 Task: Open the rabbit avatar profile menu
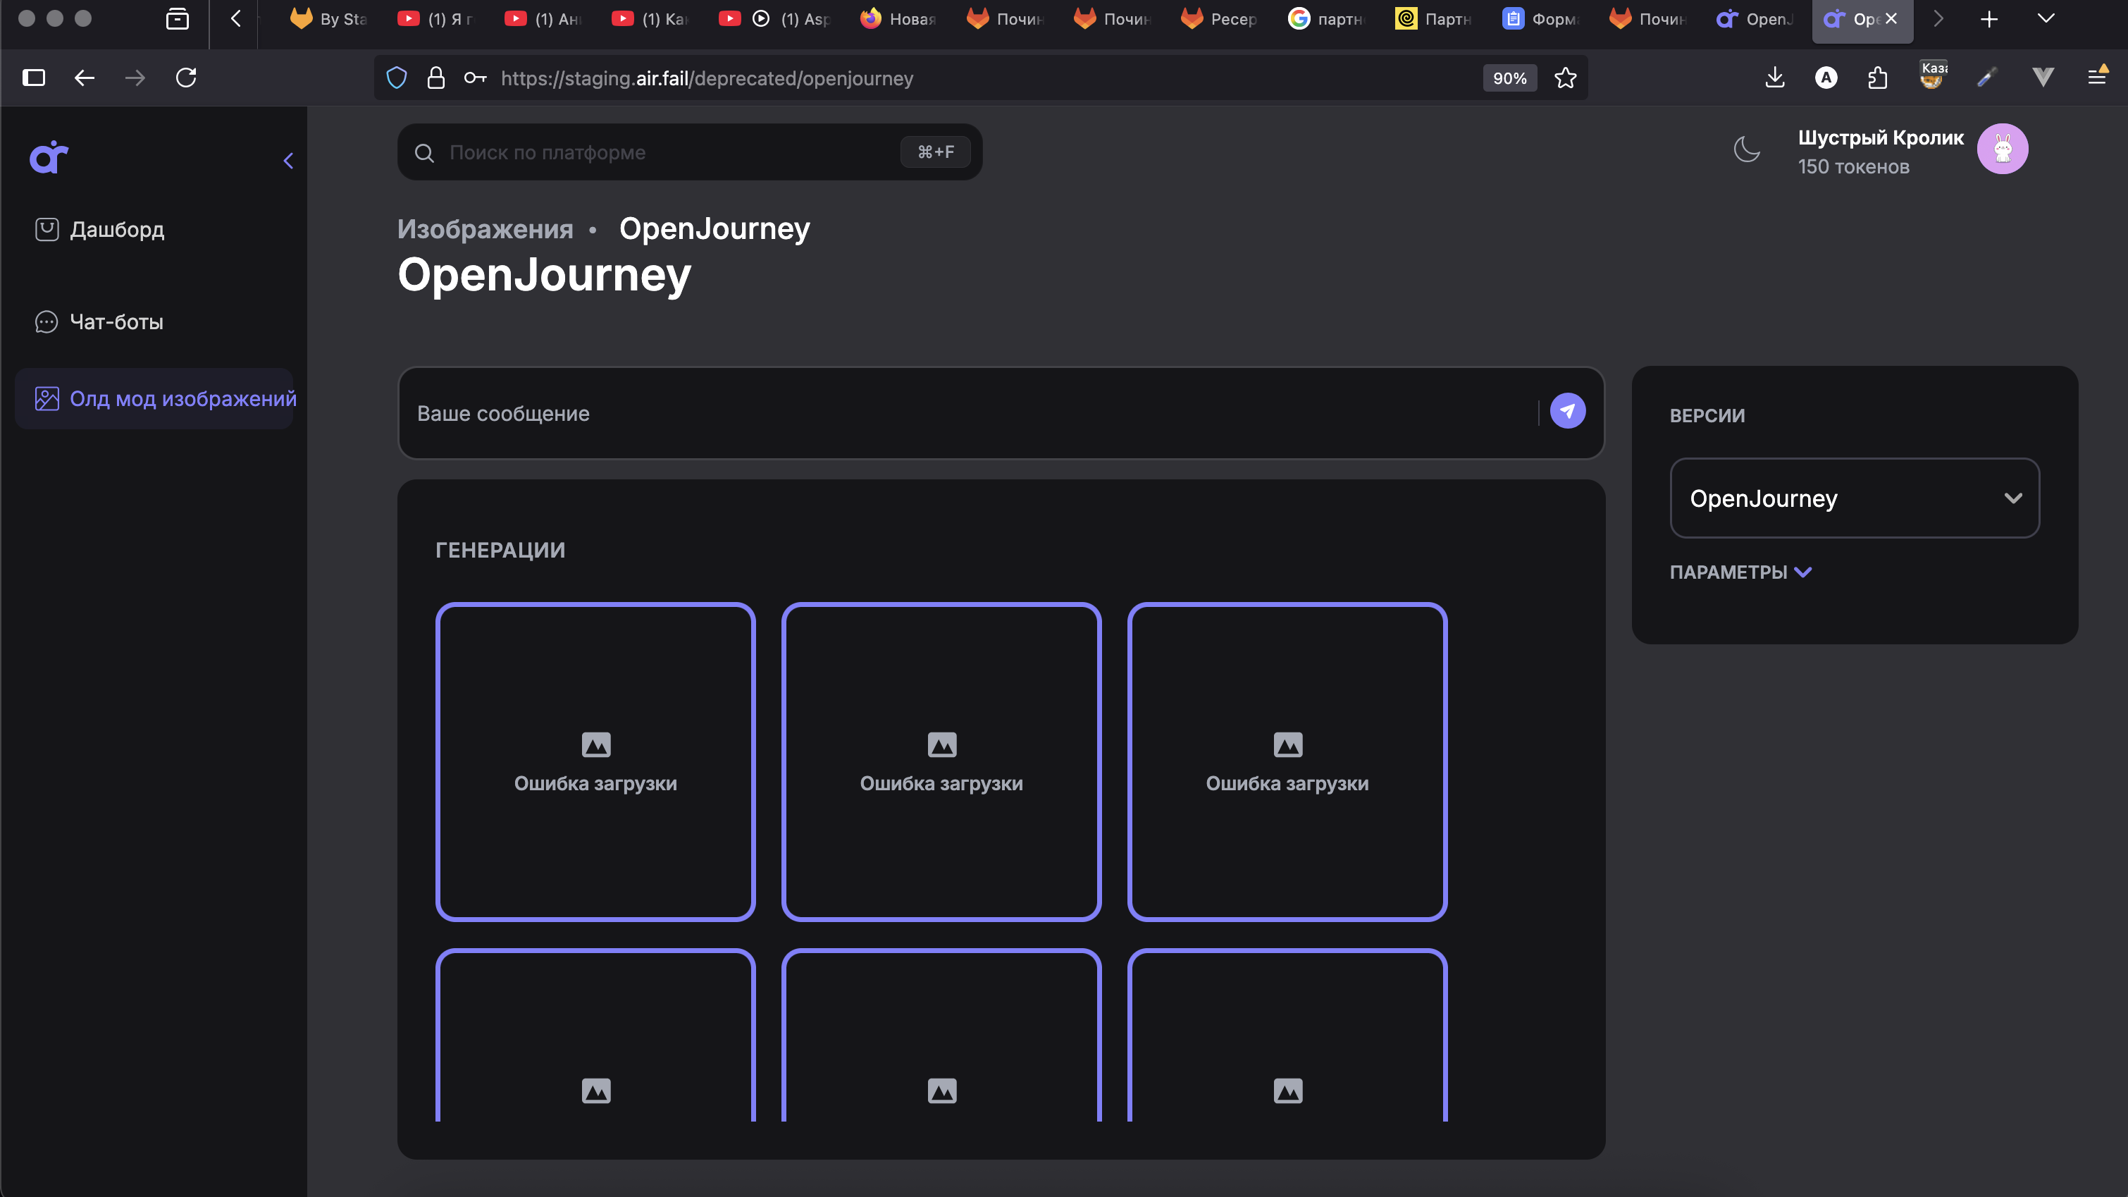tap(2003, 149)
